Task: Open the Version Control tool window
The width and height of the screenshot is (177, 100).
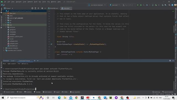Action: [x=9, y=92]
